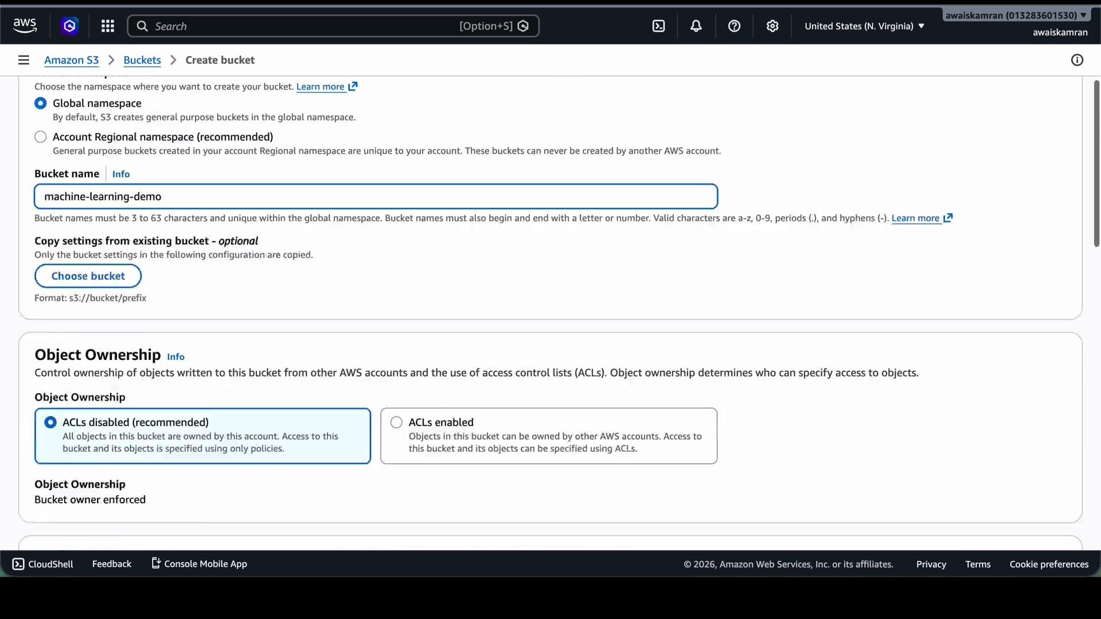Open the services grid menu icon
The image size is (1101, 619).
(x=108, y=26)
